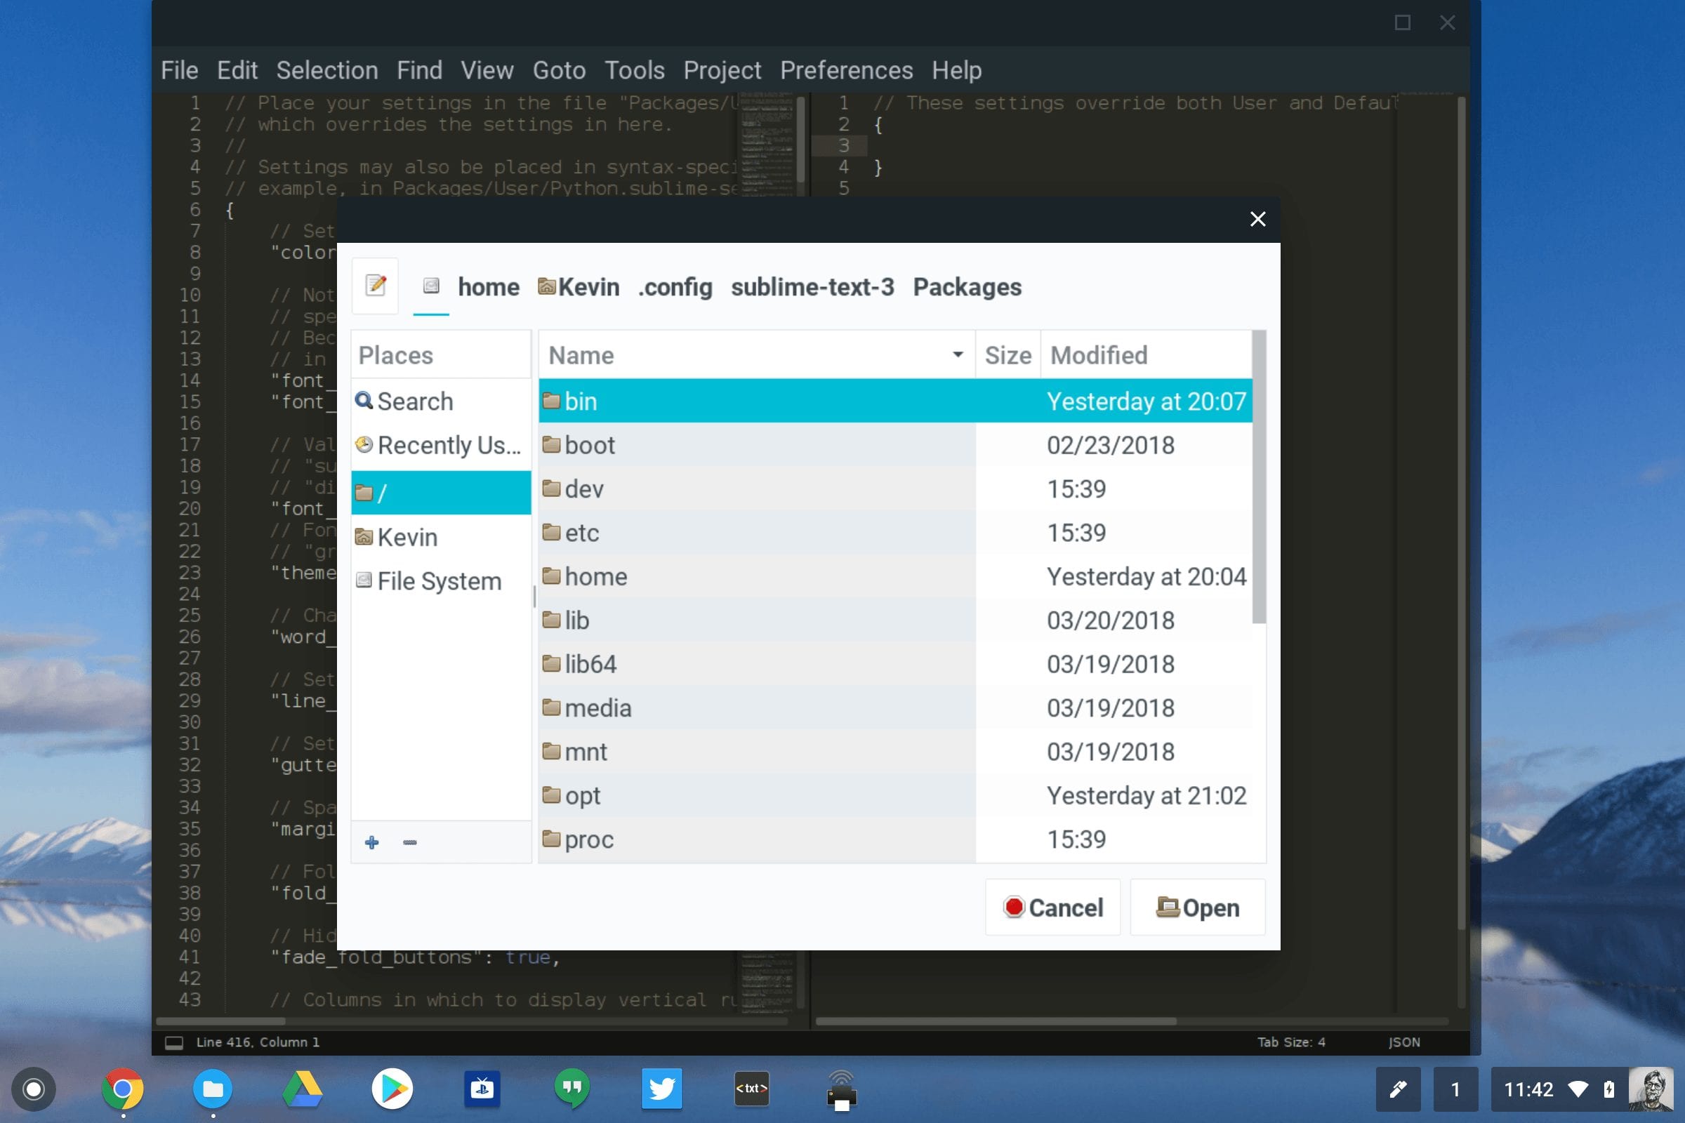The width and height of the screenshot is (1685, 1123).
Task: Open the PlayStation app from the shelf
Action: 482,1089
